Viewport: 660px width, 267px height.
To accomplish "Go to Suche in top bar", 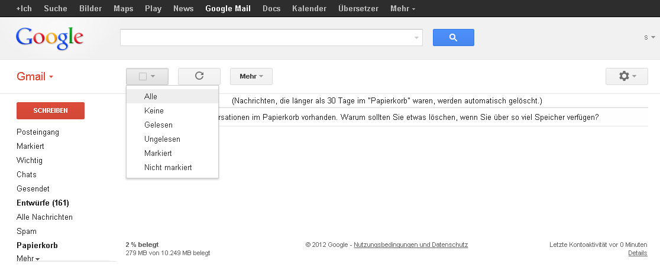I will 56,8.
